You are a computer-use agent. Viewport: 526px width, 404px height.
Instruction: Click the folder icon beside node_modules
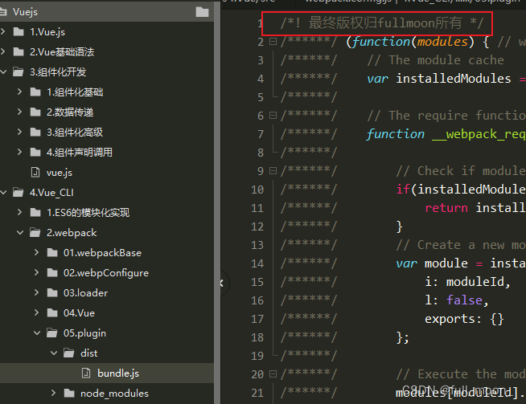coord(69,394)
